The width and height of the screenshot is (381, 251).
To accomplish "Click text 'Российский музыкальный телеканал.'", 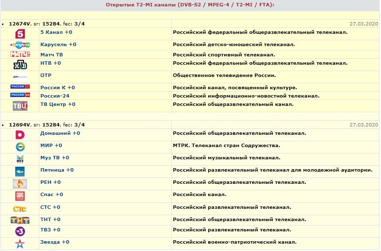I will click(226, 158).
